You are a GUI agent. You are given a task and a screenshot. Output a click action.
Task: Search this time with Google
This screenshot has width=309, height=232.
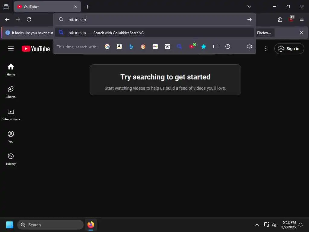point(107,47)
